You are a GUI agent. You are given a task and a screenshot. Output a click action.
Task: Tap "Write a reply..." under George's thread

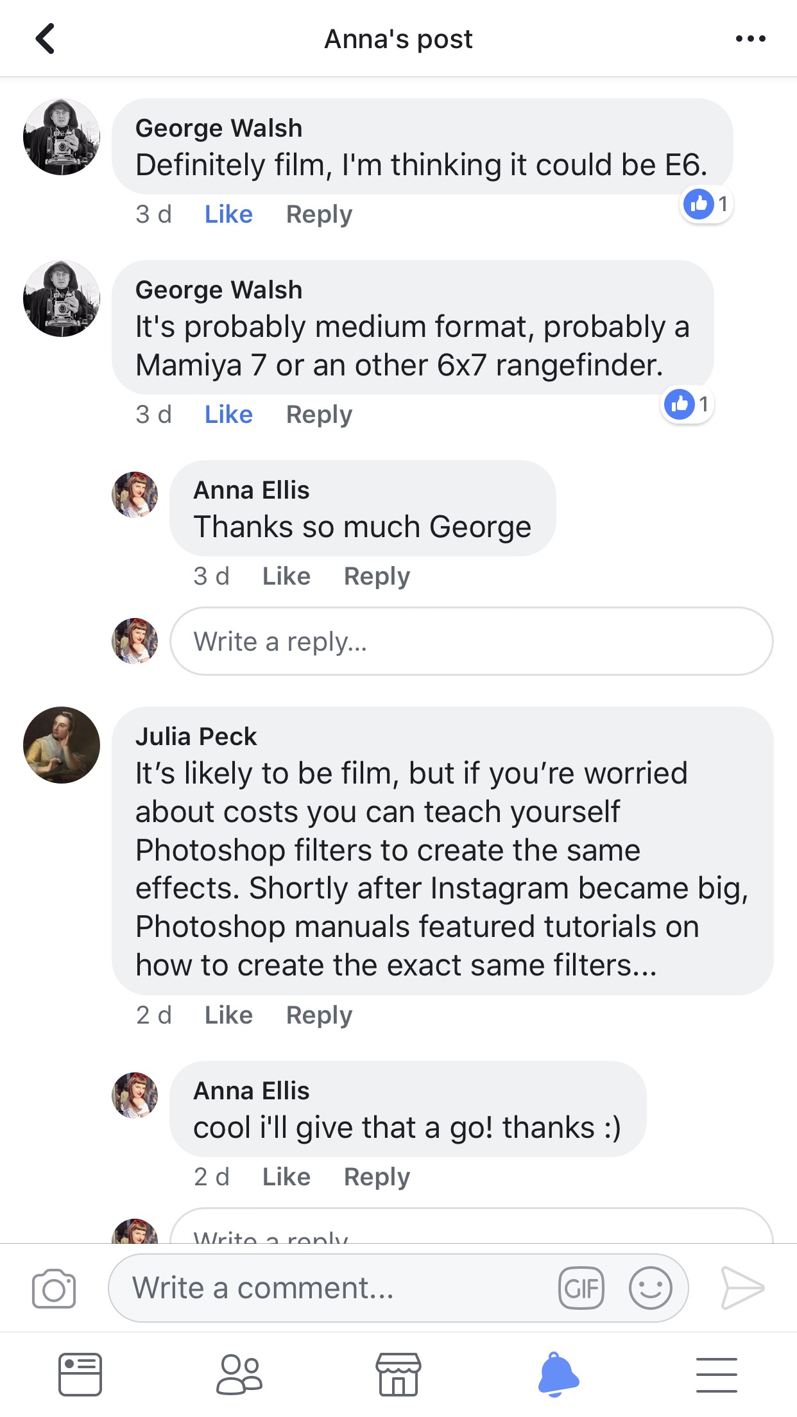pyautogui.click(x=471, y=641)
